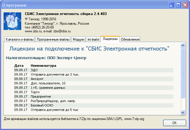Minimize the О программе window
The width and height of the screenshot is (190, 130).
[x=171, y=5]
